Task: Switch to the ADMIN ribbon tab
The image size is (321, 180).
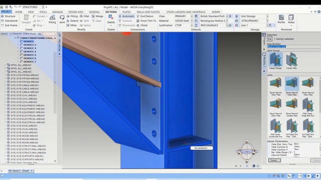Action: 216,12
